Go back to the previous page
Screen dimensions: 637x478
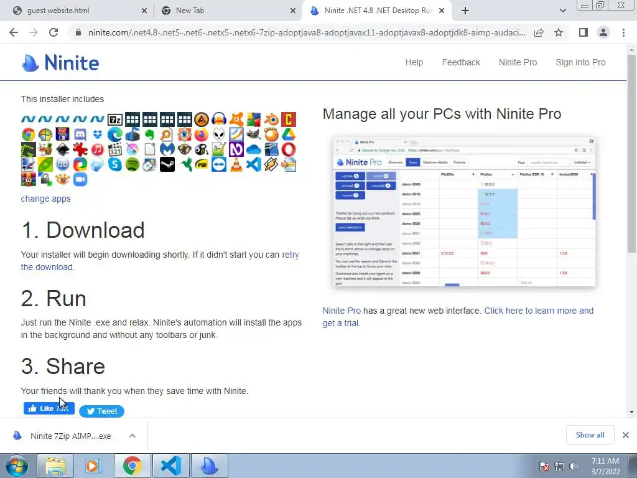(x=14, y=32)
